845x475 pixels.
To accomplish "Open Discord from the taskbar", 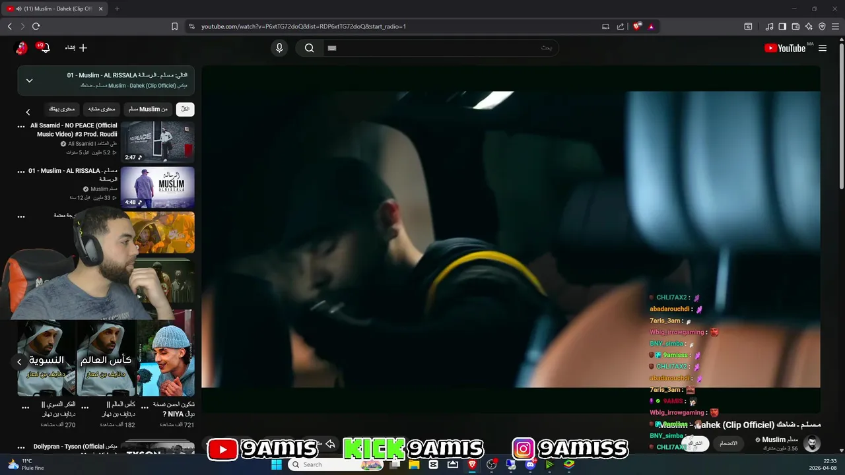I will click(x=530, y=464).
